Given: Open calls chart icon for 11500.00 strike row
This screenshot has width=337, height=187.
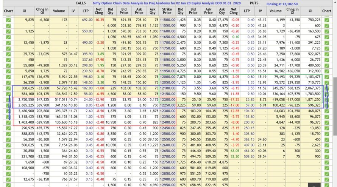Looking at the screenshot, I should pyautogui.click(x=8, y=20).
